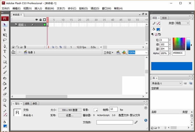Open the 控制(O) menu
This screenshot has height=132, width=195.
click(x=83, y=9)
